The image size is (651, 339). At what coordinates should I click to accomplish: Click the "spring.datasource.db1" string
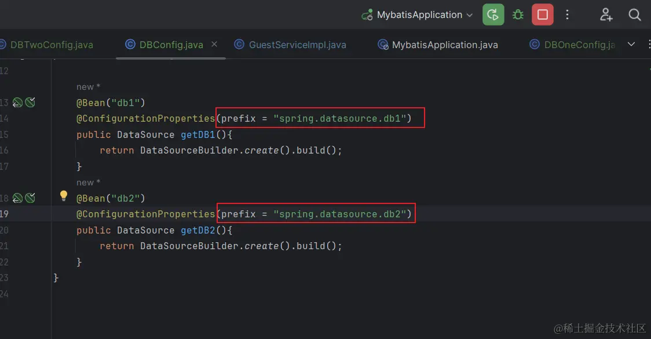pos(339,118)
